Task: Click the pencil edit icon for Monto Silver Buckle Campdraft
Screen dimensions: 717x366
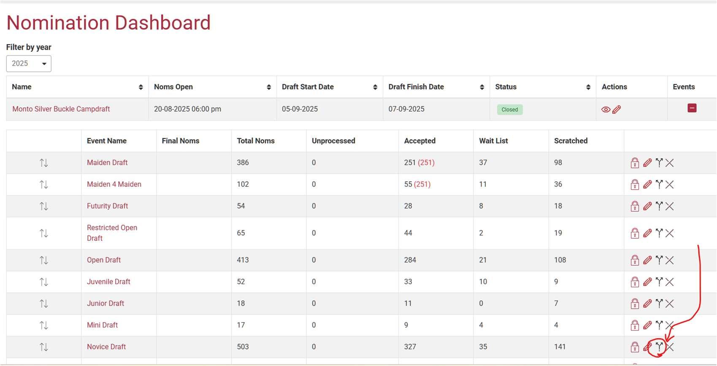Action: [617, 110]
